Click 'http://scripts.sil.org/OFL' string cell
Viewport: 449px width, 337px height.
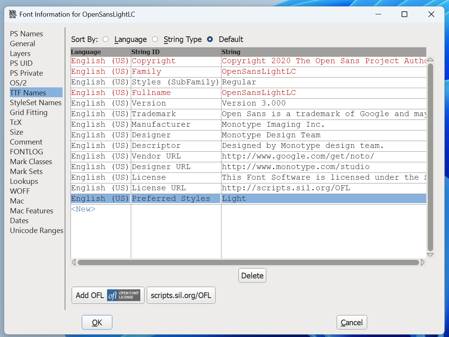tap(324, 188)
